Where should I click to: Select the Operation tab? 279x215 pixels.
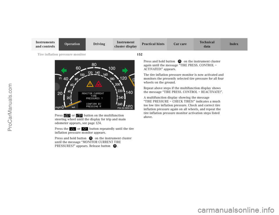[72, 44]
